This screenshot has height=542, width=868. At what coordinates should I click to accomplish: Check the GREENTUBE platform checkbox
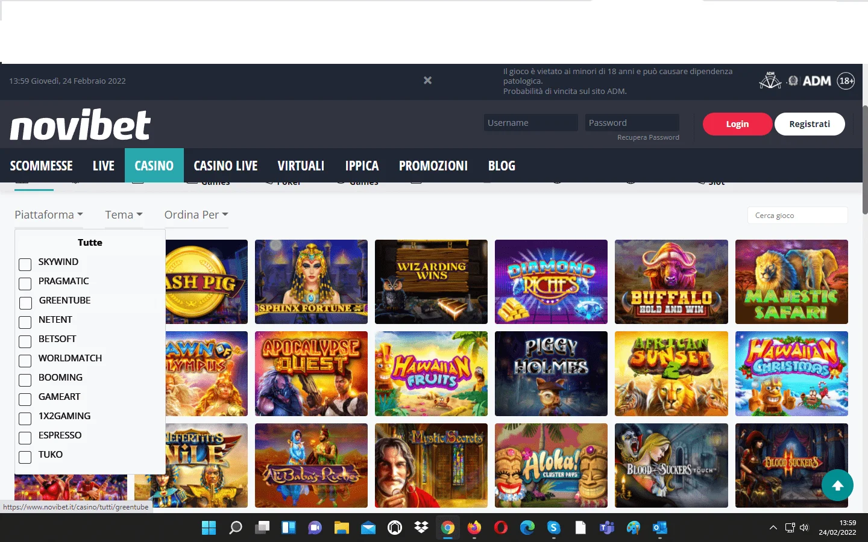[25, 303]
